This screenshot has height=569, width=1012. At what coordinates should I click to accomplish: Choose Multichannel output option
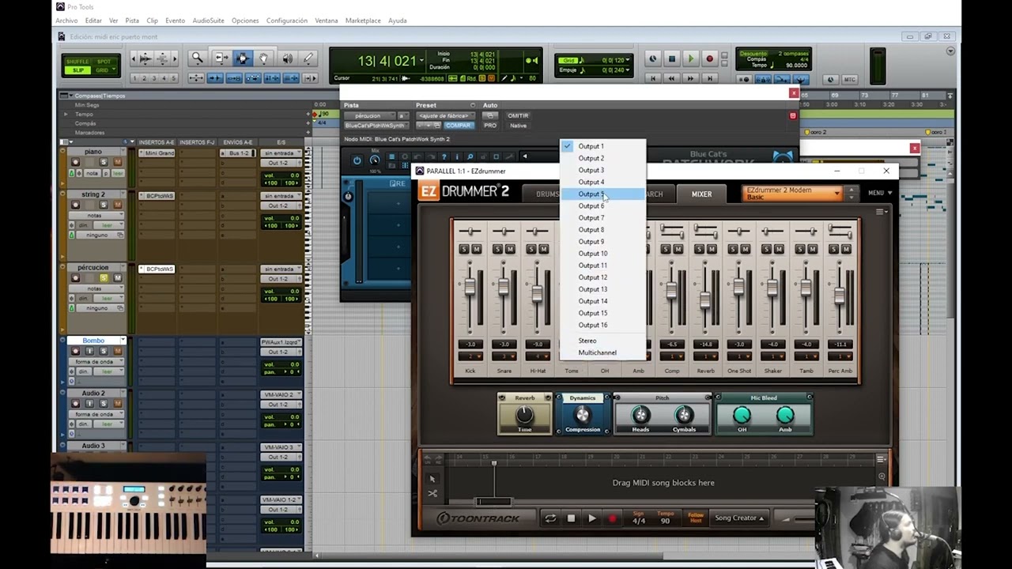coord(603,352)
